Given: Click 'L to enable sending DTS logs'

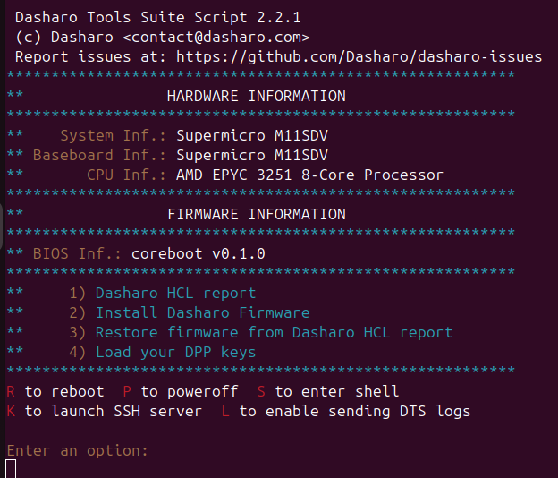Looking at the screenshot, I should [x=346, y=412].
